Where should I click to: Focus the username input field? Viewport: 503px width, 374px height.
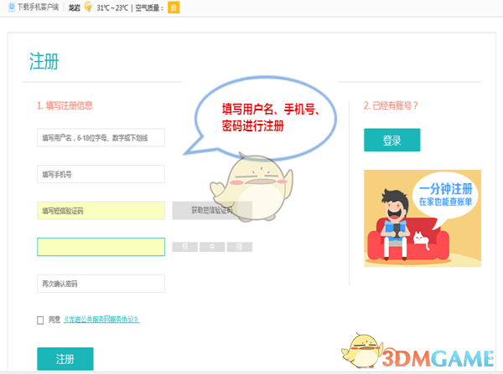(x=101, y=138)
